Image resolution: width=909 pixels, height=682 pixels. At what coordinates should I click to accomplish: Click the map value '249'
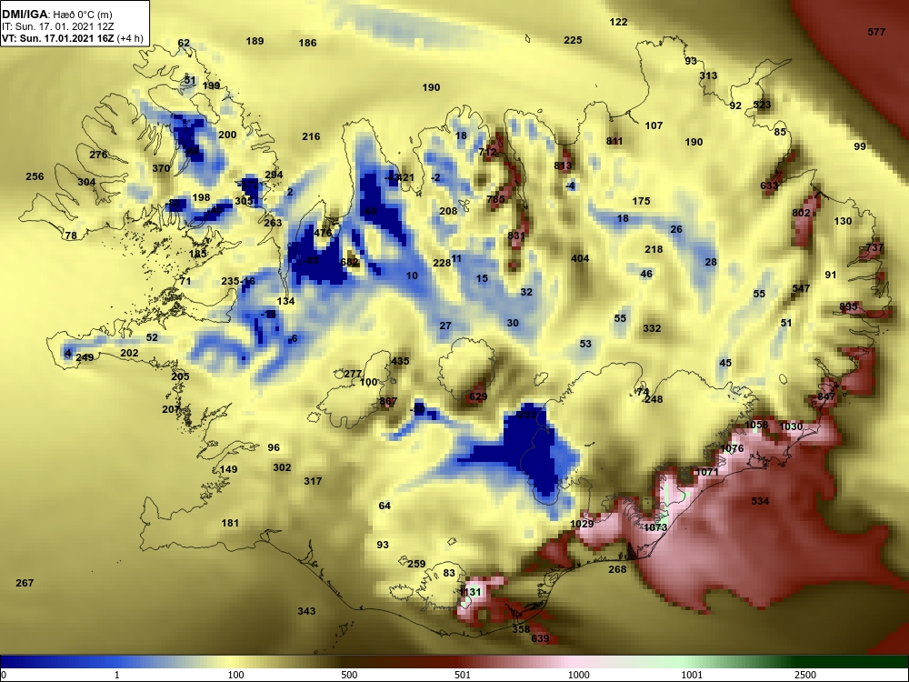tap(85, 357)
